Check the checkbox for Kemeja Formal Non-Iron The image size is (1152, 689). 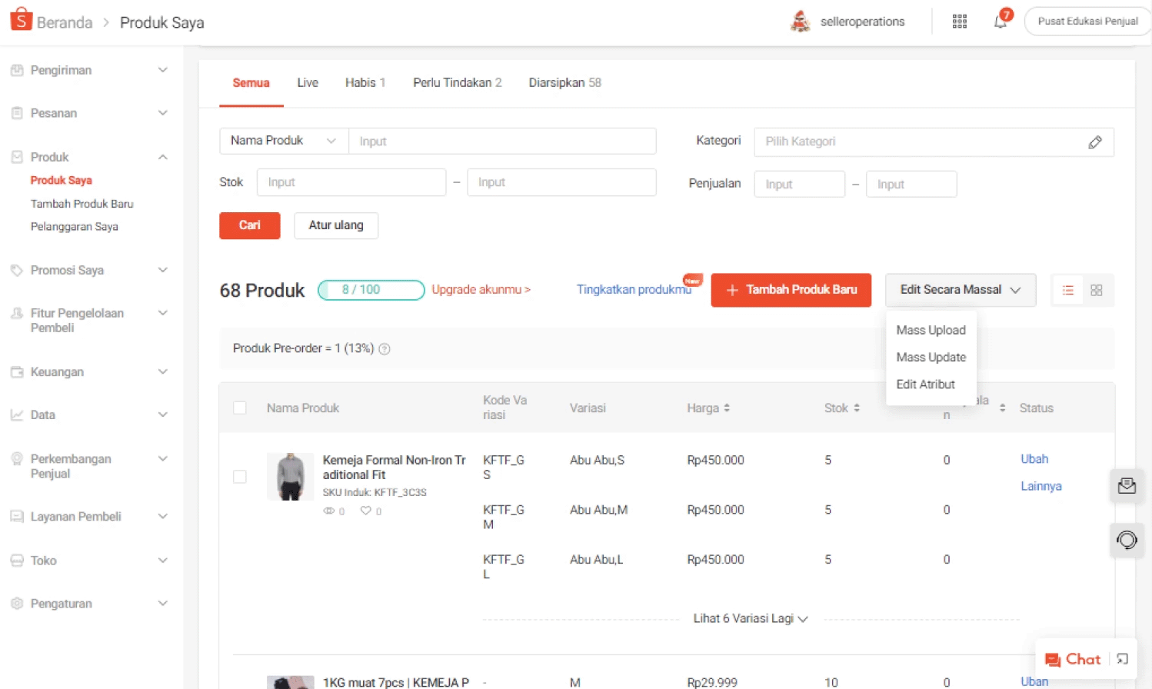pyautogui.click(x=239, y=477)
